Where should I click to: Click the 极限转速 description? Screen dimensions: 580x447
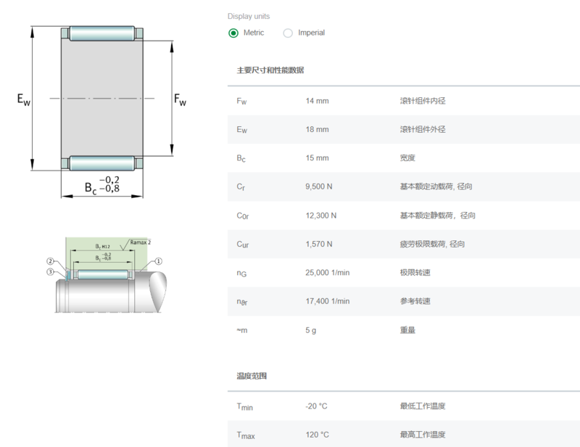(415, 273)
